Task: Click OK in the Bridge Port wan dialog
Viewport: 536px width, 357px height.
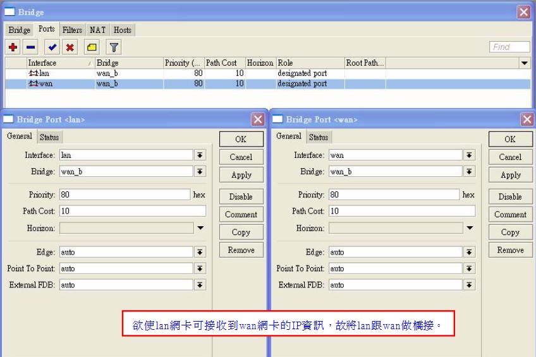Action: (510, 140)
